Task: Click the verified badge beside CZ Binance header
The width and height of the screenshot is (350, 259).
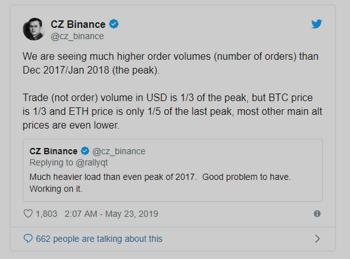Action: pos(114,24)
